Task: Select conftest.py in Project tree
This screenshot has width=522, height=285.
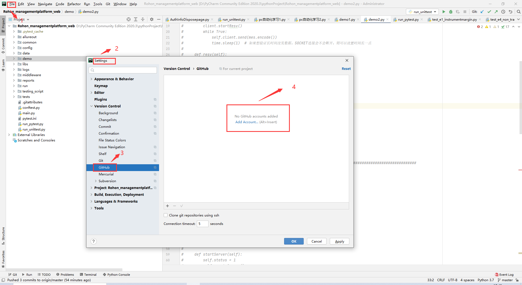Action: tap(31, 107)
